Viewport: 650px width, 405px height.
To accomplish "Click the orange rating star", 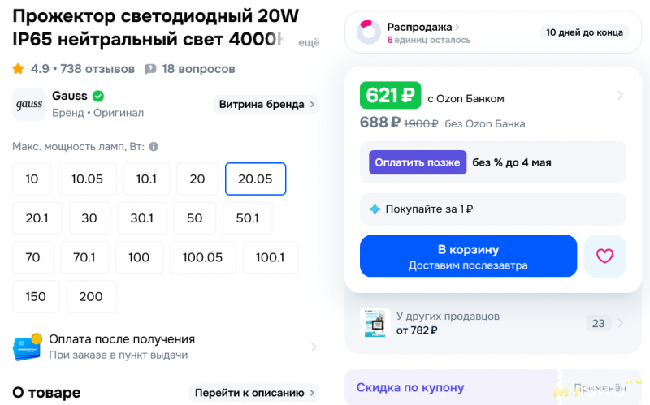I will point(19,69).
